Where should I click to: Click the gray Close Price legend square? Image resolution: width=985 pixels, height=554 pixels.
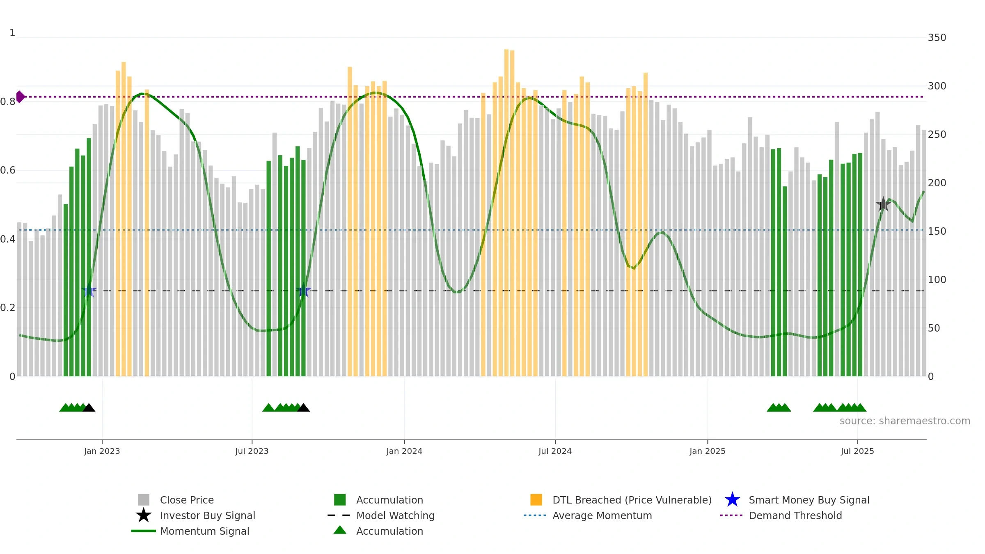click(x=144, y=500)
